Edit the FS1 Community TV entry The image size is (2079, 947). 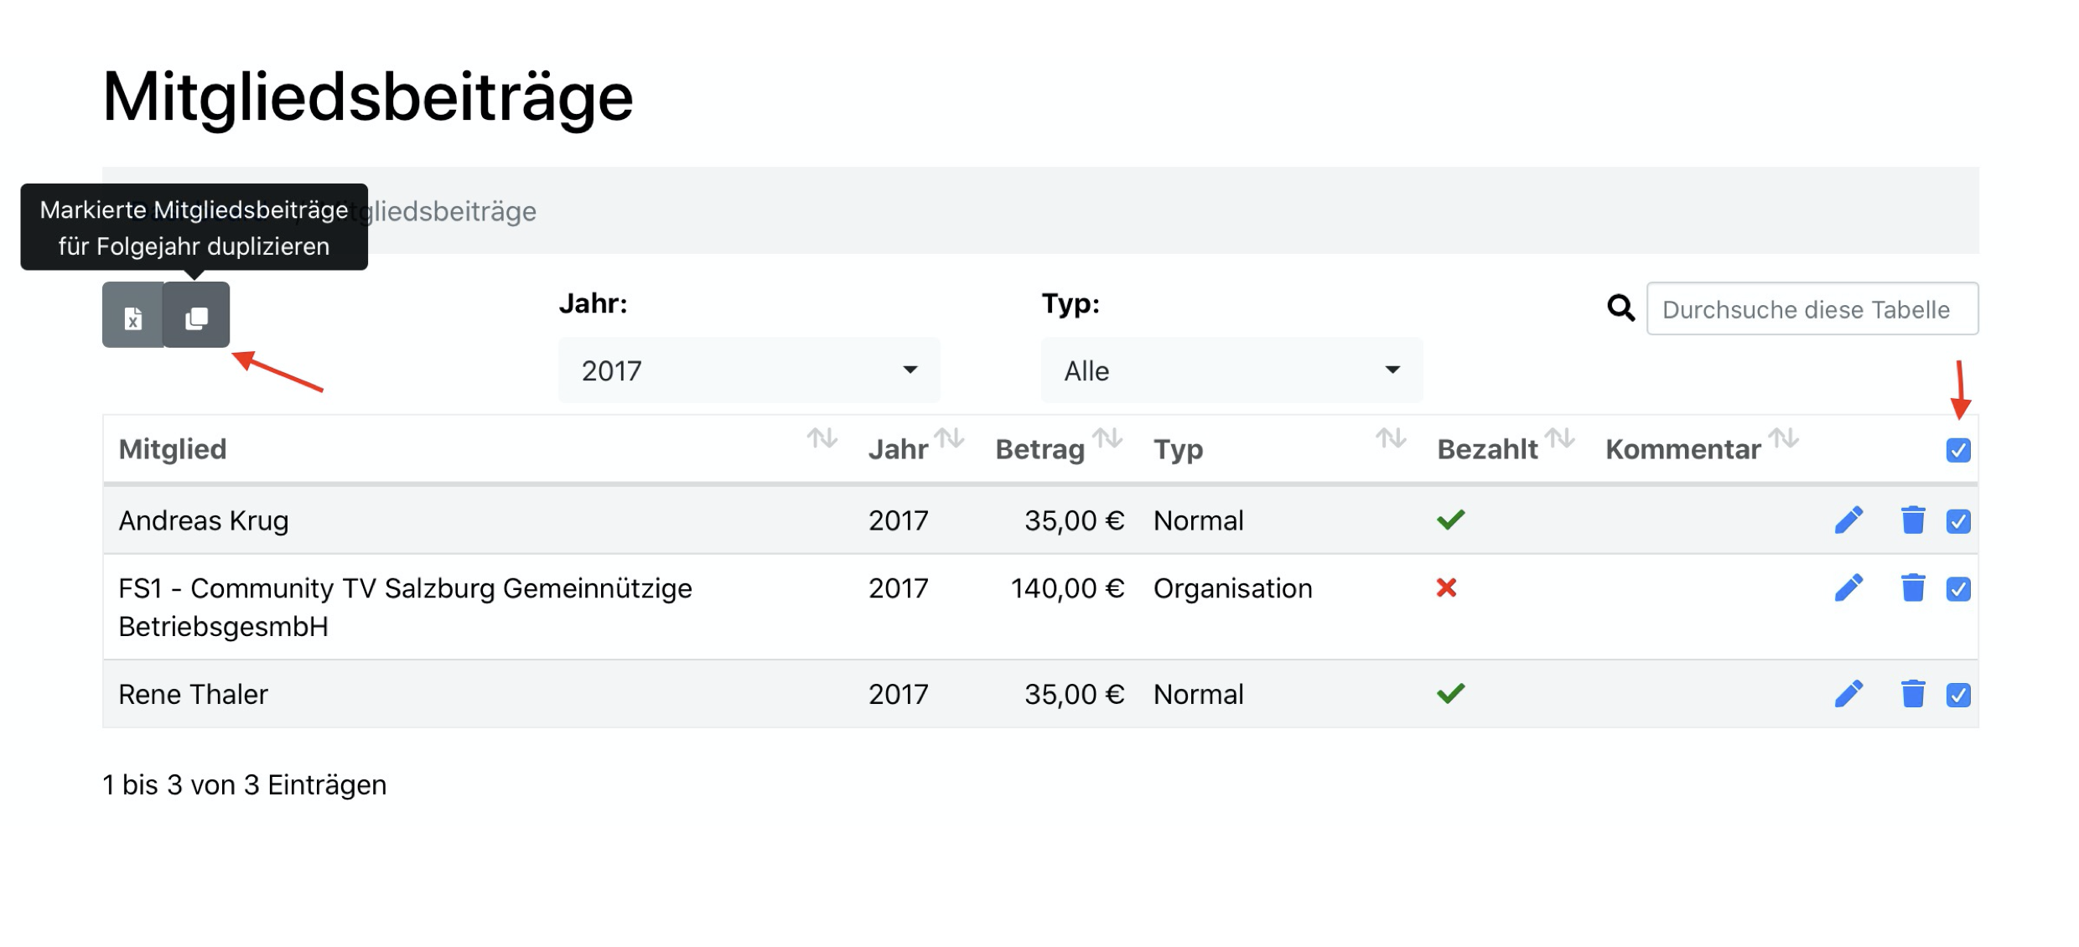(x=1848, y=588)
